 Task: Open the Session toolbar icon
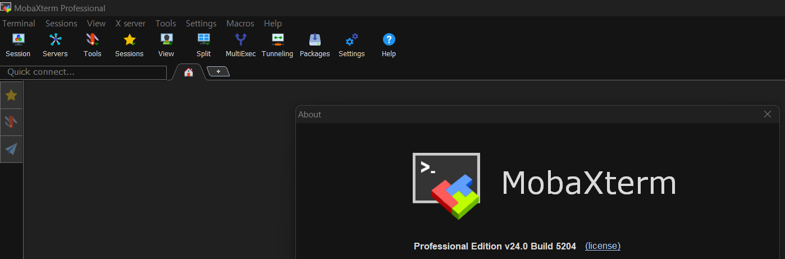[x=18, y=45]
